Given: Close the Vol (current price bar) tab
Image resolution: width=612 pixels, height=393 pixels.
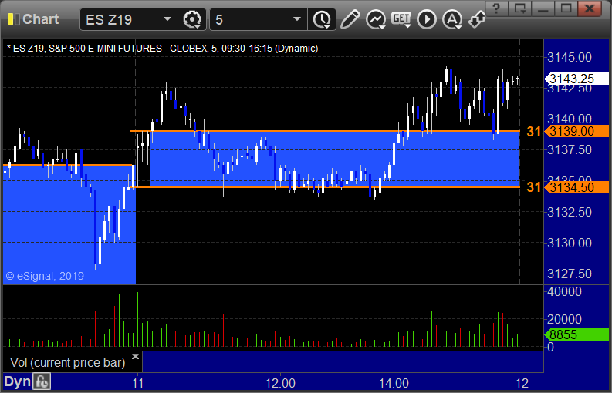Looking at the screenshot, I should click(135, 356).
